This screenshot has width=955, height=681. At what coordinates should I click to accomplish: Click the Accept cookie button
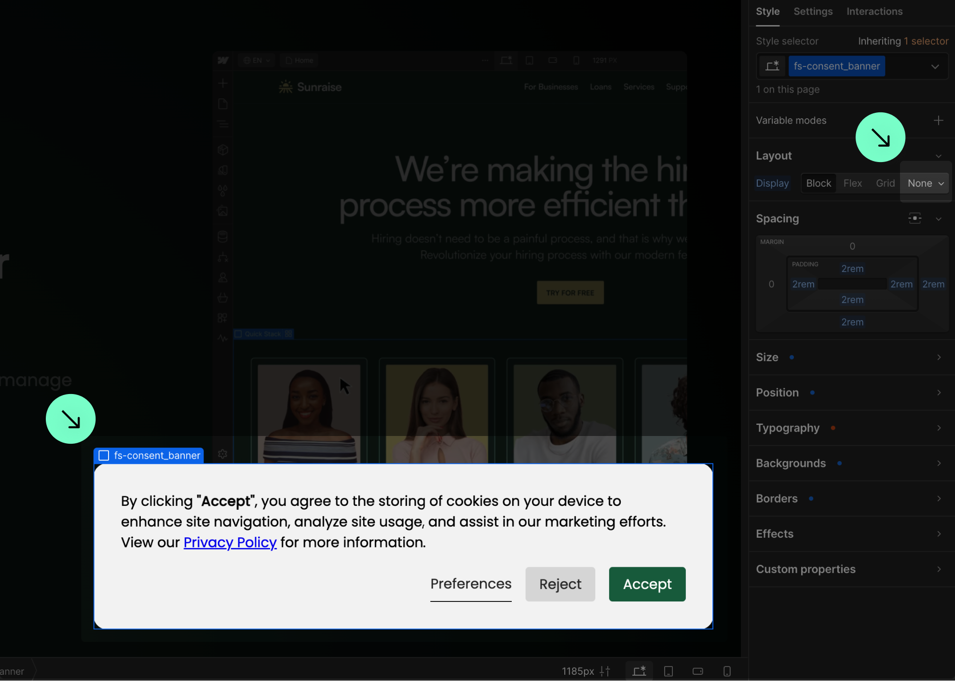pyautogui.click(x=647, y=584)
